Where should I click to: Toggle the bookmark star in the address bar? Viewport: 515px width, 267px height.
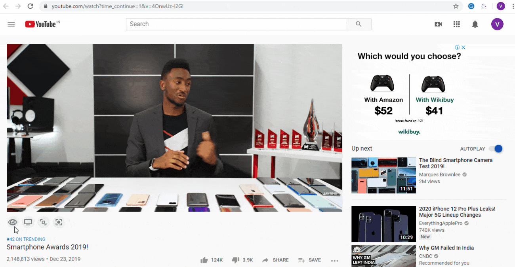point(456,6)
